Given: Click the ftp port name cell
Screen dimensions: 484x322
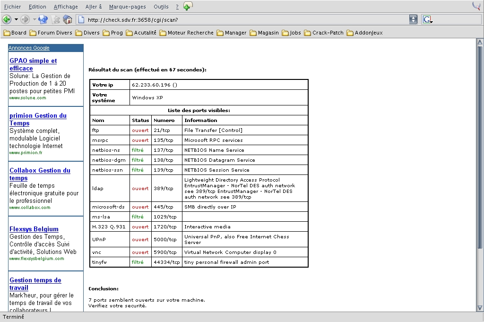Looking at the screenshot, I should click(110, 131).
